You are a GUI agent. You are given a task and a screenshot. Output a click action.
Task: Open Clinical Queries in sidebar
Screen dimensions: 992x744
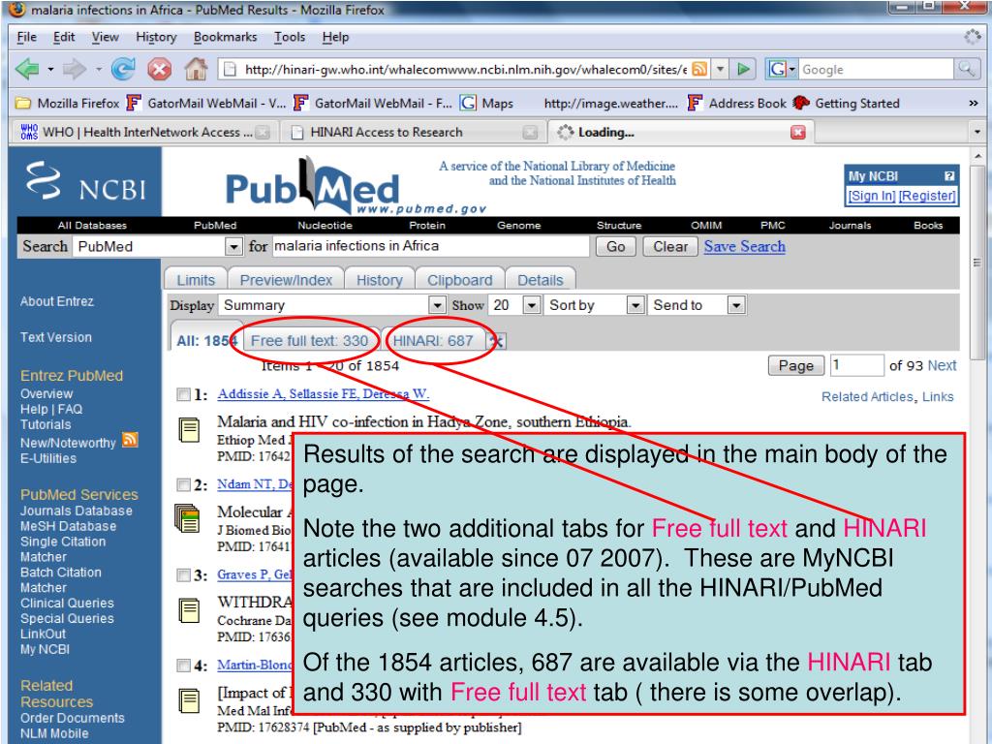click(x=67, y=603)
